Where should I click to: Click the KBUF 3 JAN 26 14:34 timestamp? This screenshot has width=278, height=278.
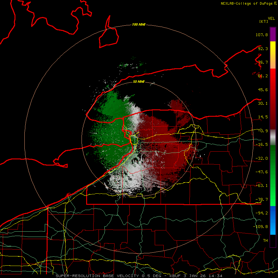pos(196,276)
